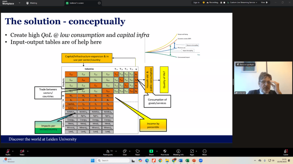Click the green Share screen icon
Image resolution: width=293 pixels, height=164 pixels.
pos(151,151)
